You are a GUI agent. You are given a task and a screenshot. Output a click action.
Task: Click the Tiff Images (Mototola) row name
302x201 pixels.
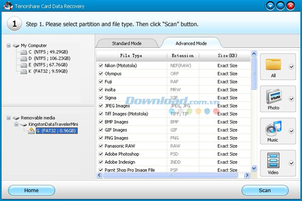point(126,114)
